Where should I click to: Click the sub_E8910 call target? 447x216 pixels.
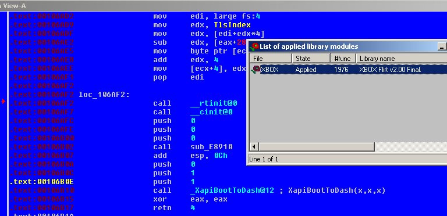pyautogui.click(x=211, y=147)
